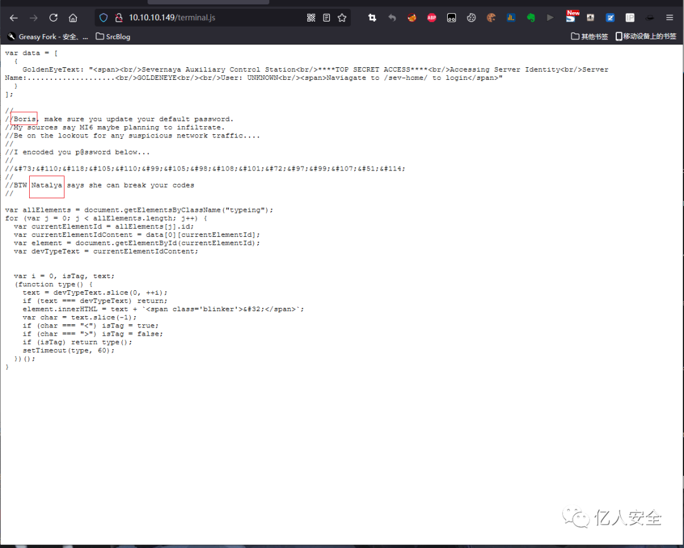Image resolution: width=684 pixels, height=548 pixels.
Task: Click the 'var devTypeText' line
Action: click(106, 252)
